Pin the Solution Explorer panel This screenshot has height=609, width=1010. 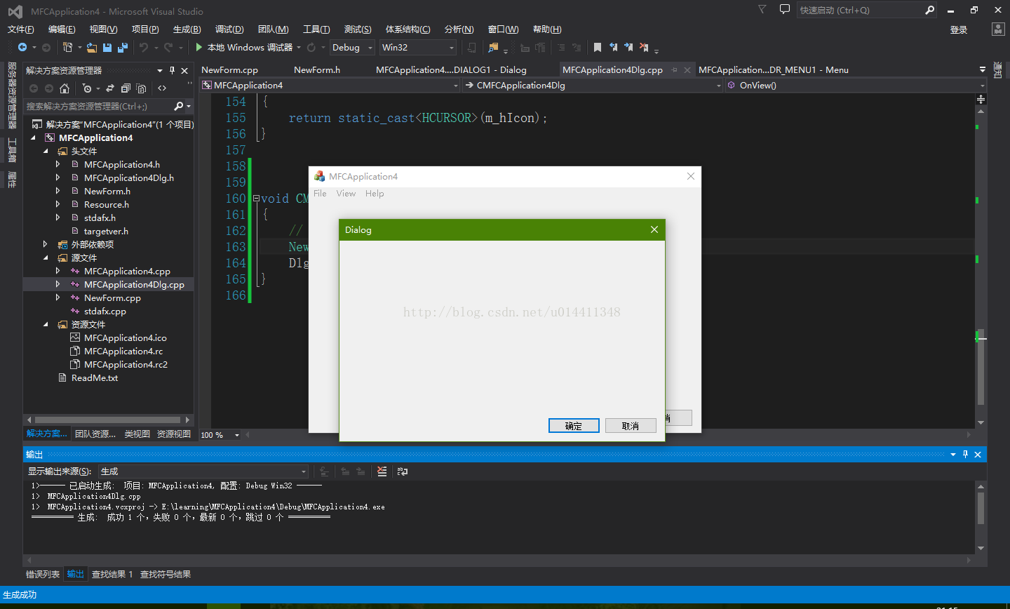[x=173, y=71]
